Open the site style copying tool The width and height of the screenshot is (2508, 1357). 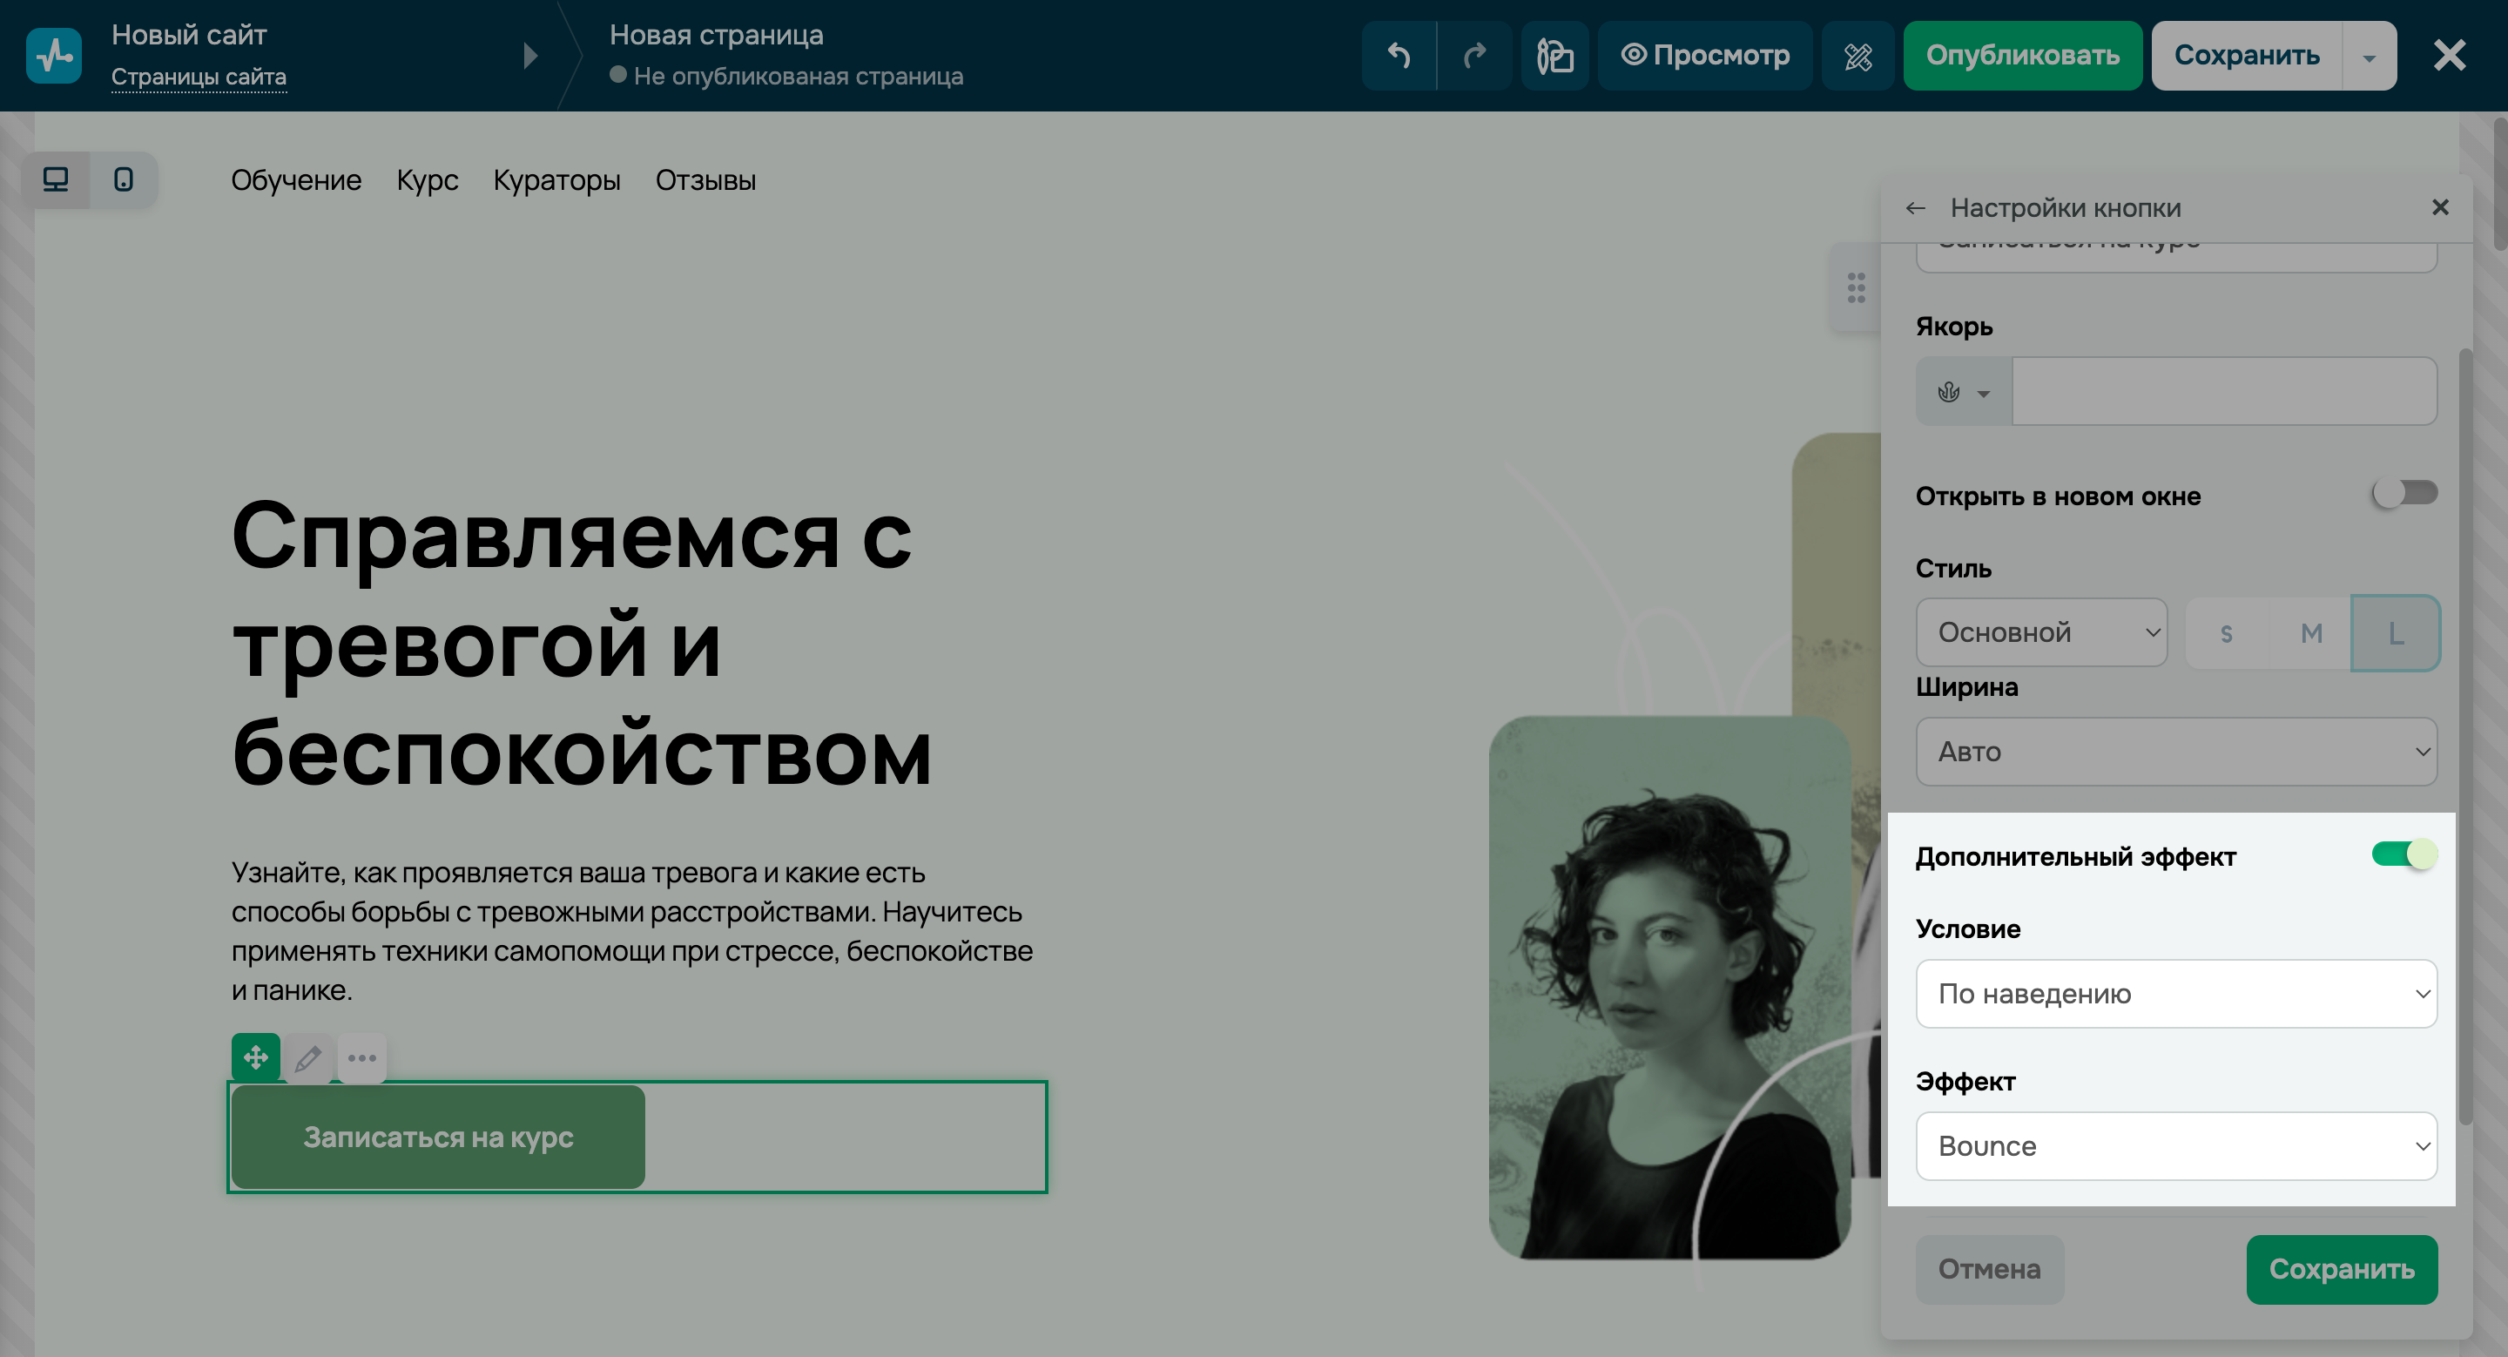coord(1554,56)
